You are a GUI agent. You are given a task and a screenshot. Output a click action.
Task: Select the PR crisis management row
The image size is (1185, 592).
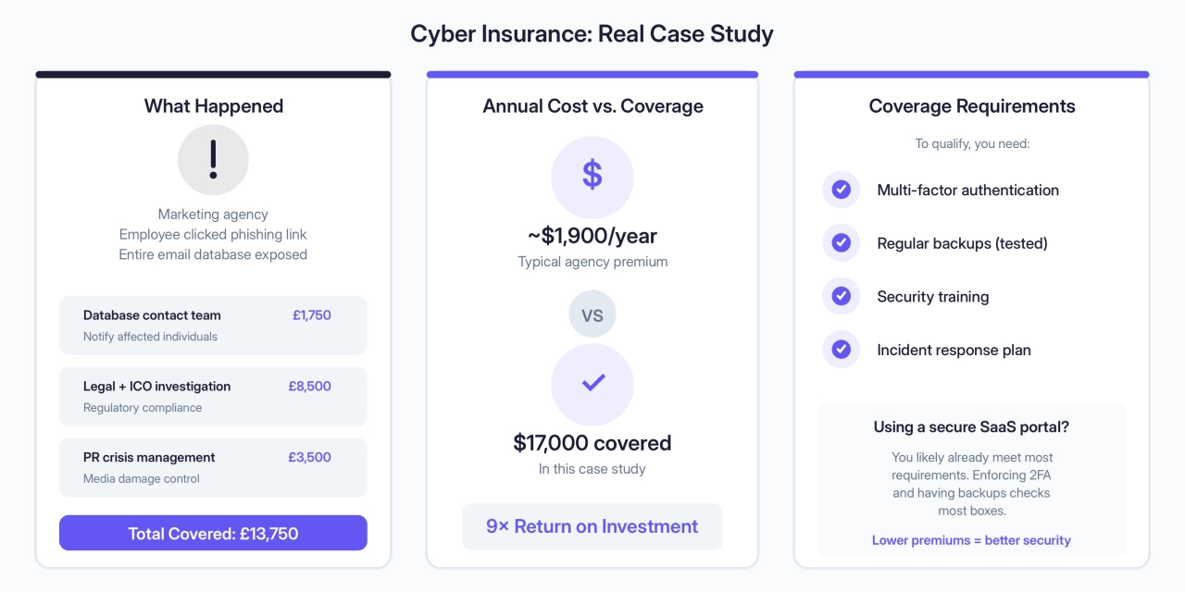click(213, 467)
